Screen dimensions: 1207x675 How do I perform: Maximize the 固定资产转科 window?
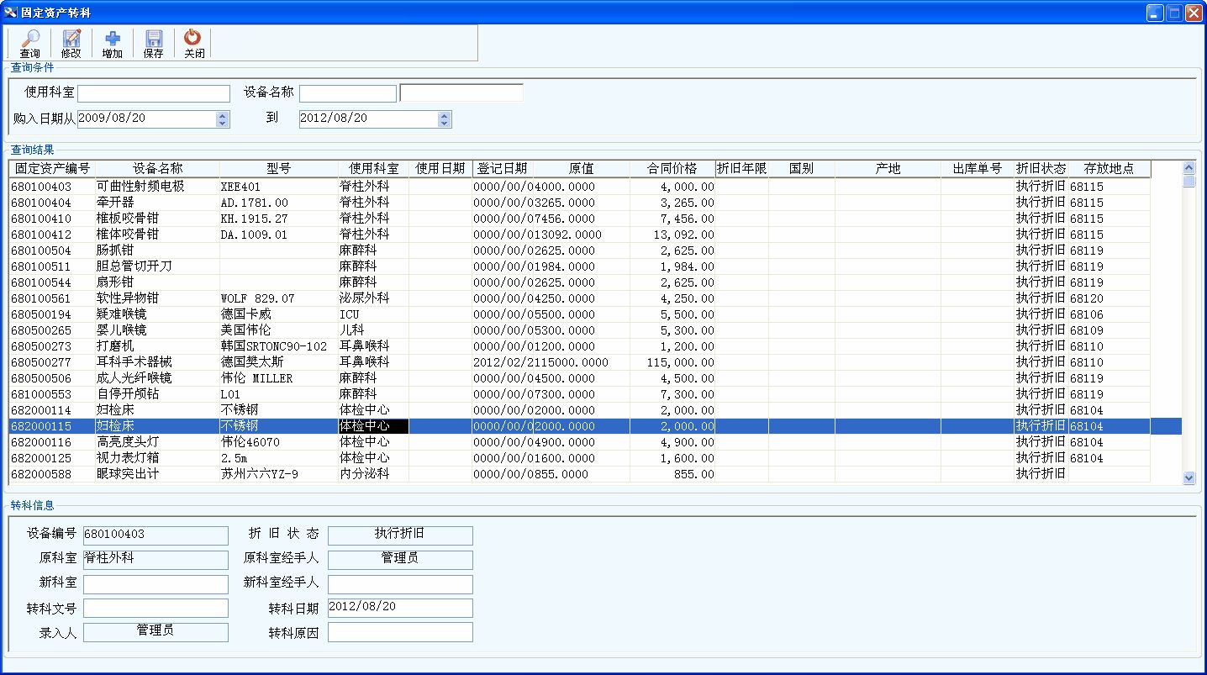click(1173, 13)
